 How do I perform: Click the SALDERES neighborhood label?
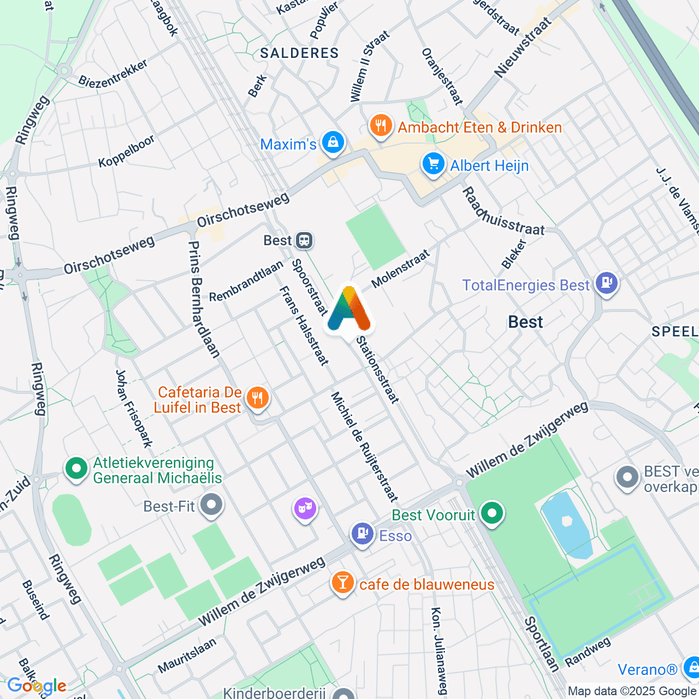(x=300, y=53)
